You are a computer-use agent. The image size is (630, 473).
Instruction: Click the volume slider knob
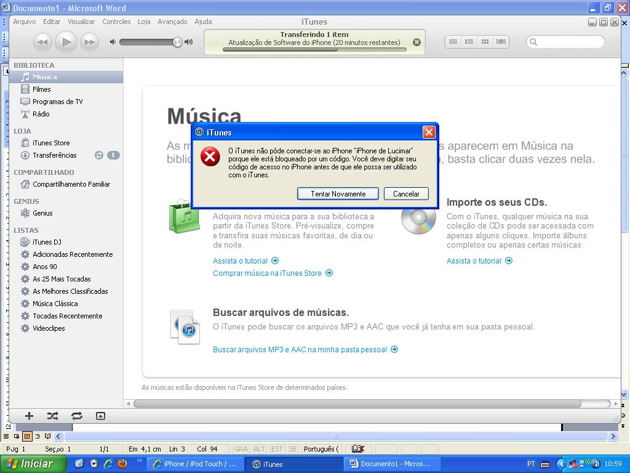pyautogui.click(x=177, y=42)
